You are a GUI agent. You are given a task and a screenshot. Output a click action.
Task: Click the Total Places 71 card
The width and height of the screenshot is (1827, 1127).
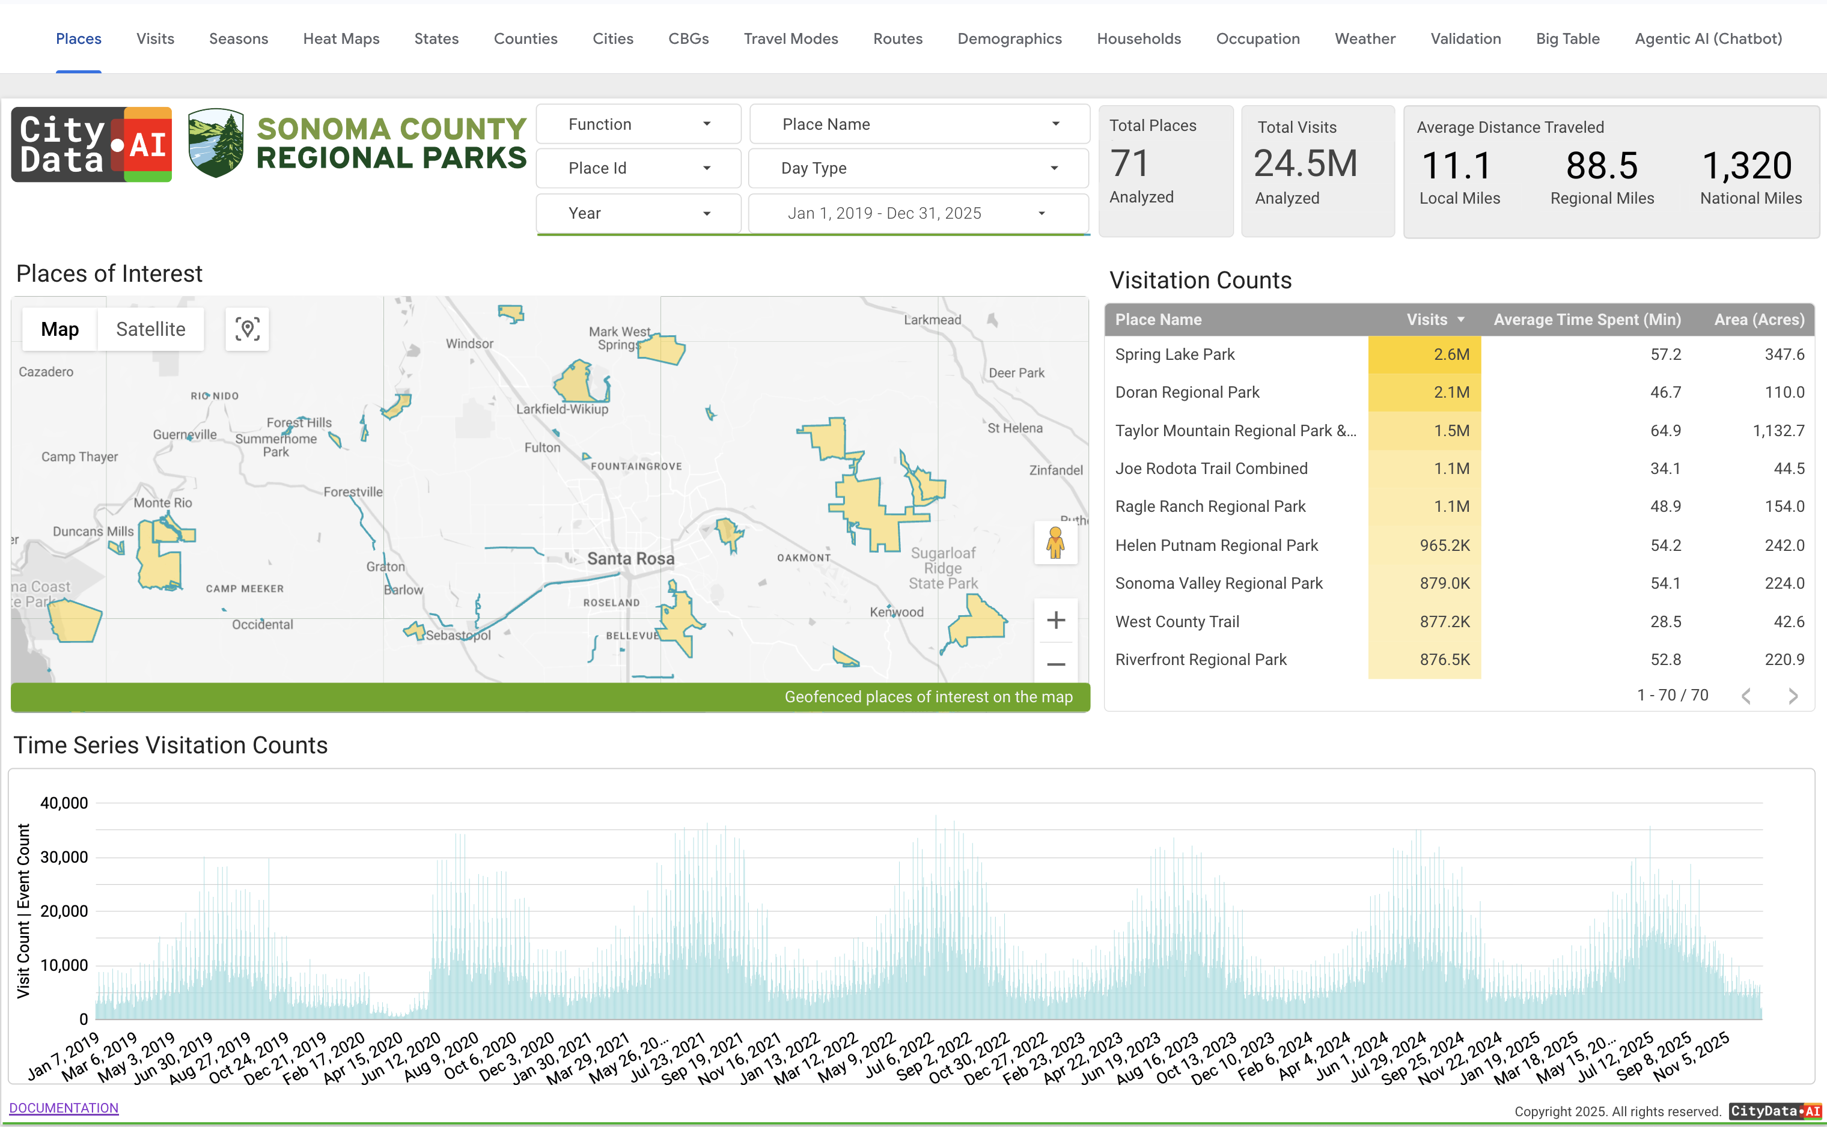1165,171
